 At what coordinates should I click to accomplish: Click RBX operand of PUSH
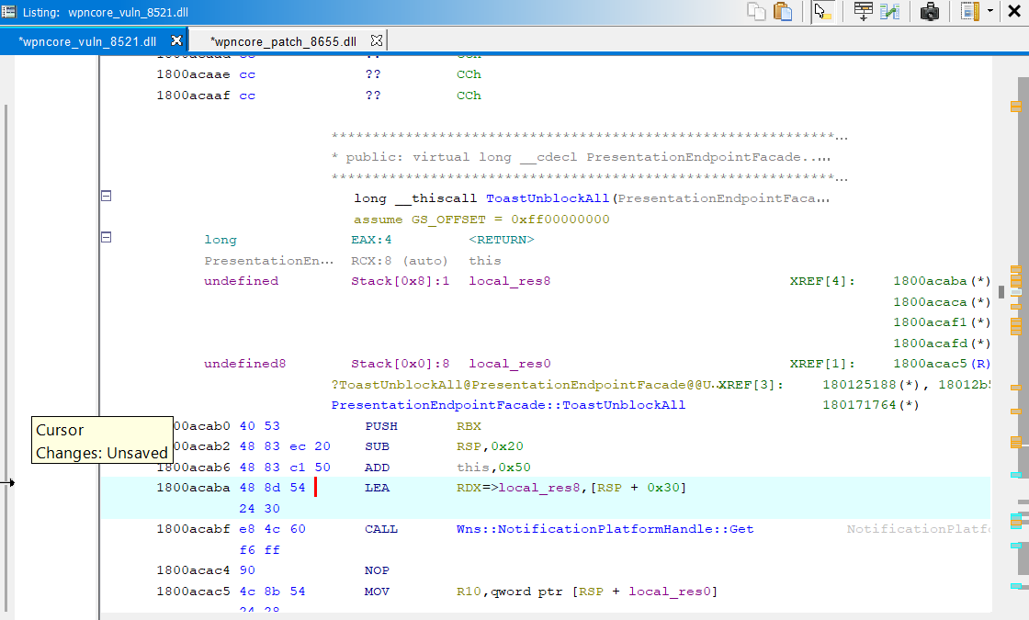point(469,426)
